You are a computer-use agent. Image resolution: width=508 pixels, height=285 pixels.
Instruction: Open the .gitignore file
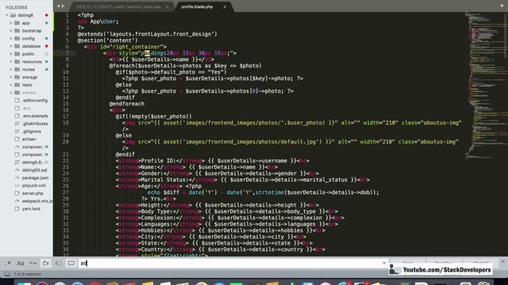[32, 131]
